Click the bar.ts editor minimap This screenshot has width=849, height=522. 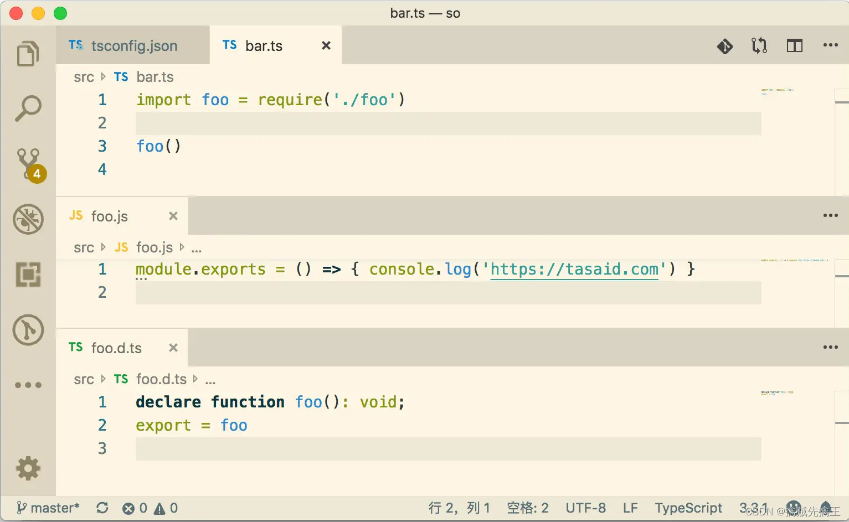pos(777,92)
